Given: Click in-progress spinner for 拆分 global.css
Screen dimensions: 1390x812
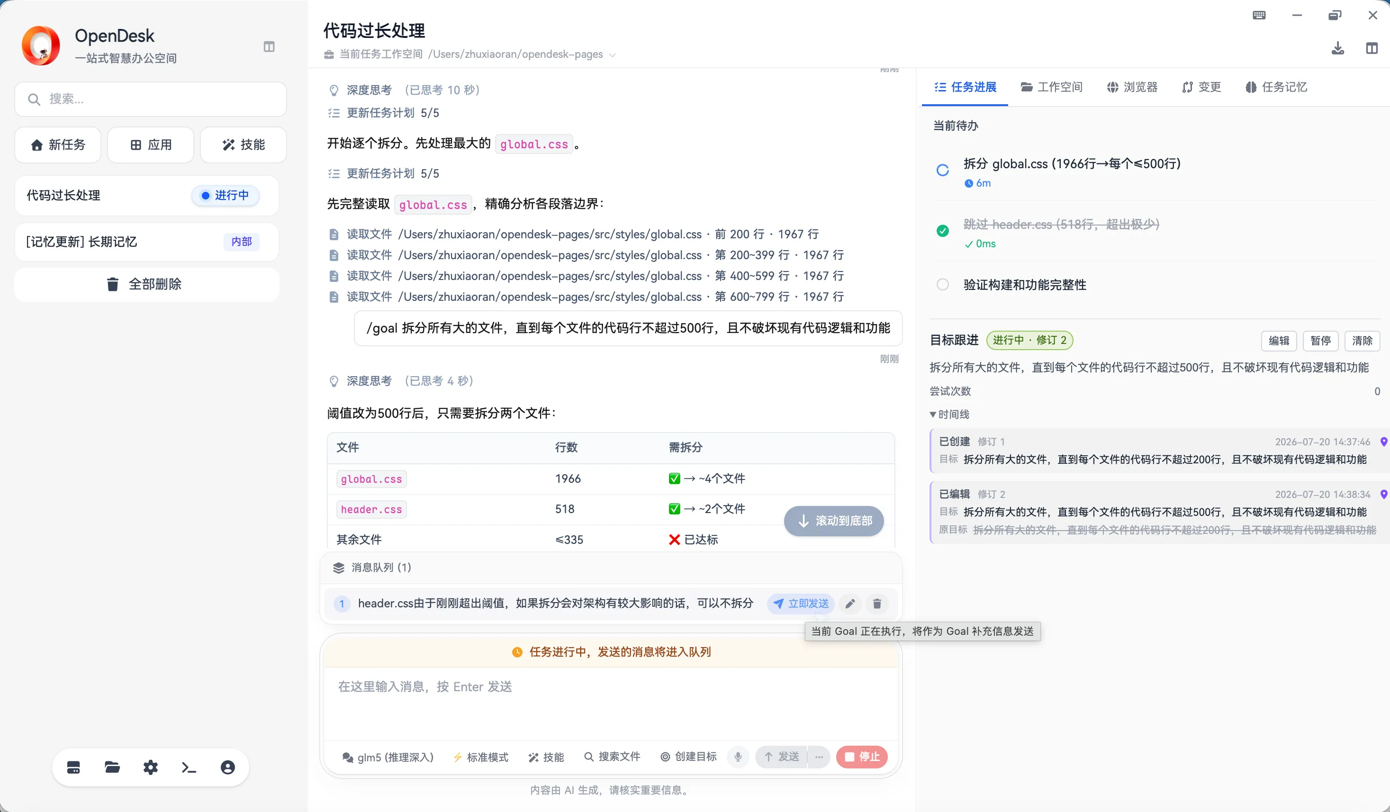Looking at the screenshot, I should coord(943,170).
